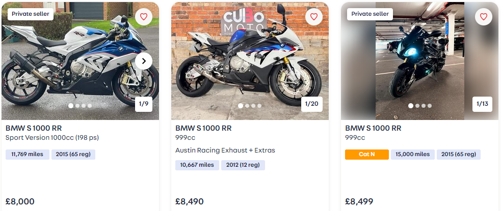Open the 1/20 photo counter

311,104
